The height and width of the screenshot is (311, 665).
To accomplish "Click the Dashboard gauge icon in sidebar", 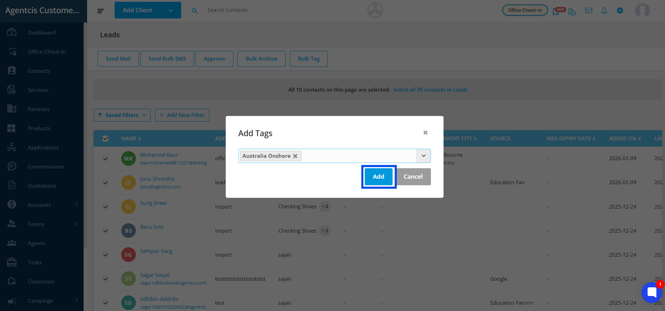I will [x=12, y=32].
